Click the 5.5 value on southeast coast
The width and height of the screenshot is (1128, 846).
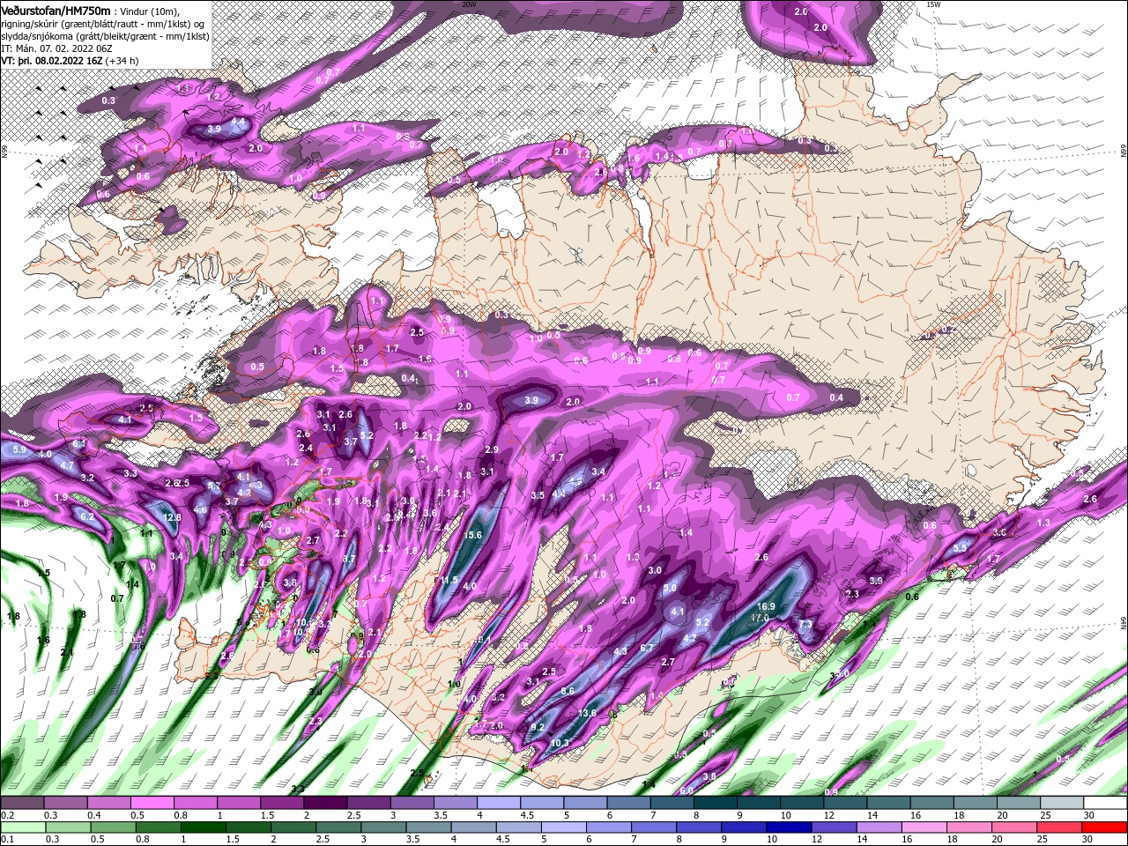pos(961,547)
